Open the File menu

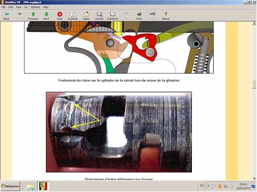(x=3, y=7)
